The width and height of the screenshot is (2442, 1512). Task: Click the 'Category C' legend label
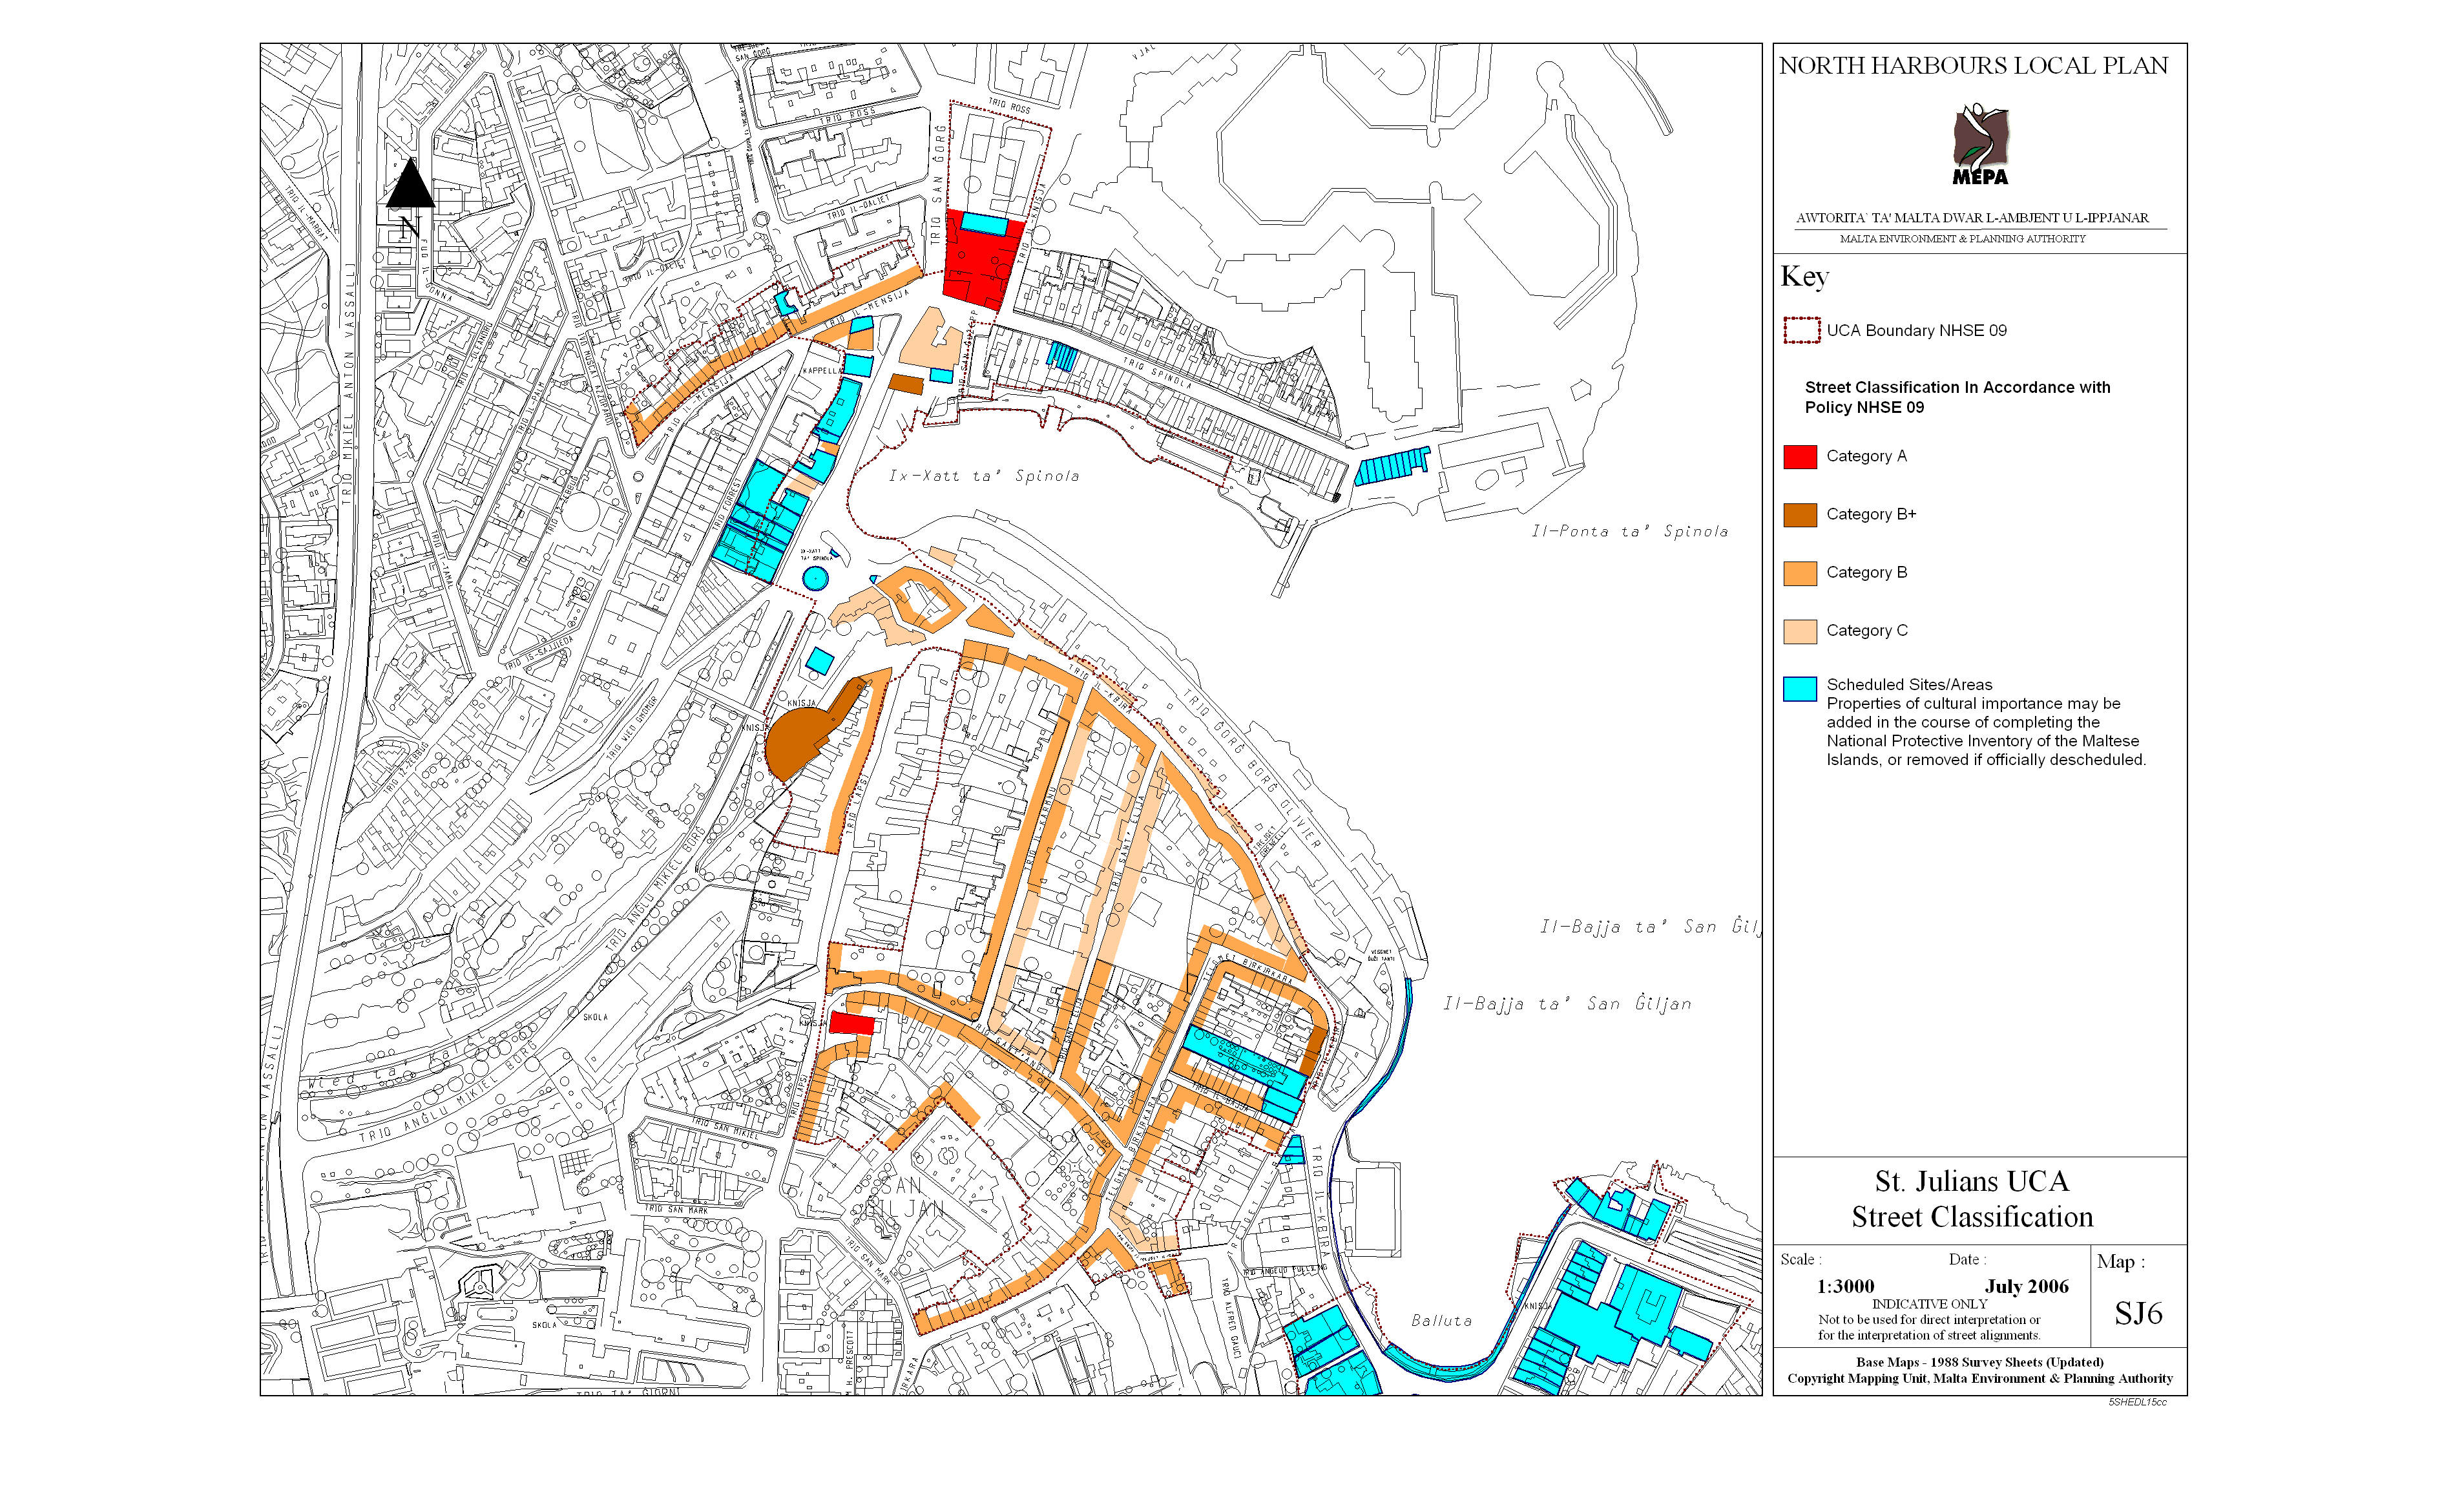coord(1866,630)
